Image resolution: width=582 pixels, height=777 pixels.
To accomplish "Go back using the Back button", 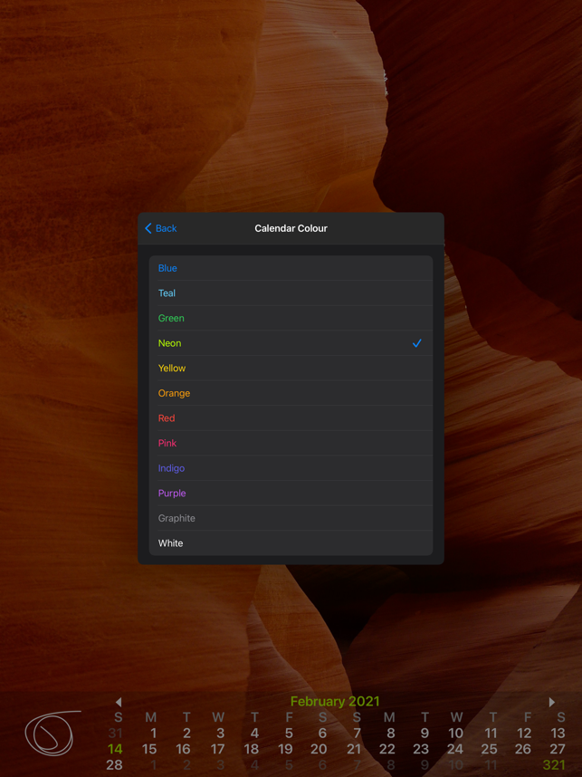I will 160,228.
